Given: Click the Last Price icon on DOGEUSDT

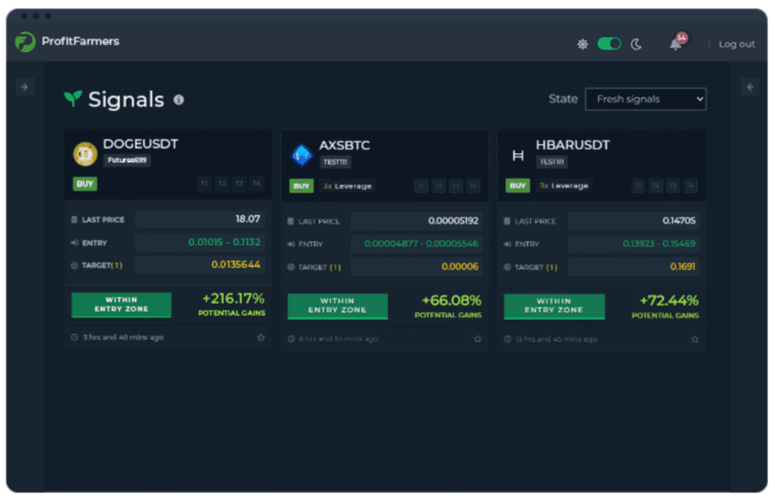Looking at the screenshot, I should (75, 219).
